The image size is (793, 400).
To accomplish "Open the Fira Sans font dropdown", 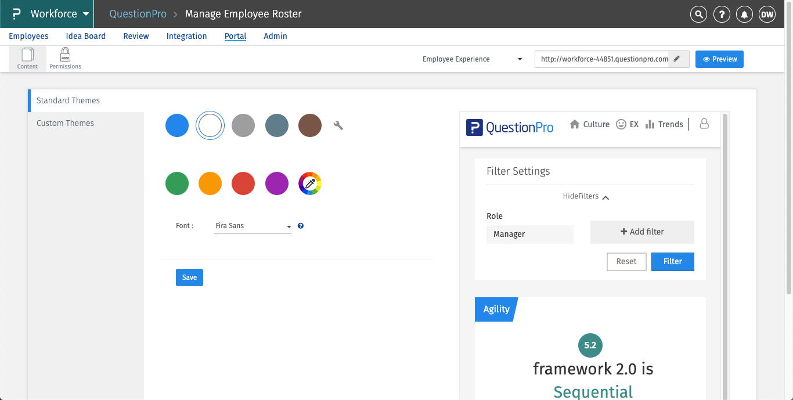I will (x=253, y=226).
